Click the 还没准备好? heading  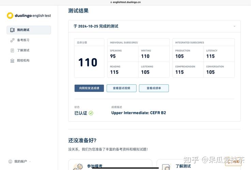[x=82, y=140]
